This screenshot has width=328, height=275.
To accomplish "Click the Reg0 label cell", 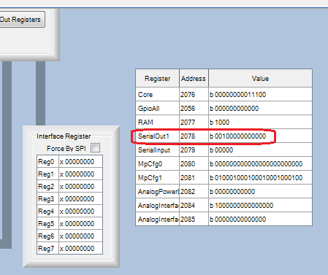I will pyautogui.click(x=47, y=162).
